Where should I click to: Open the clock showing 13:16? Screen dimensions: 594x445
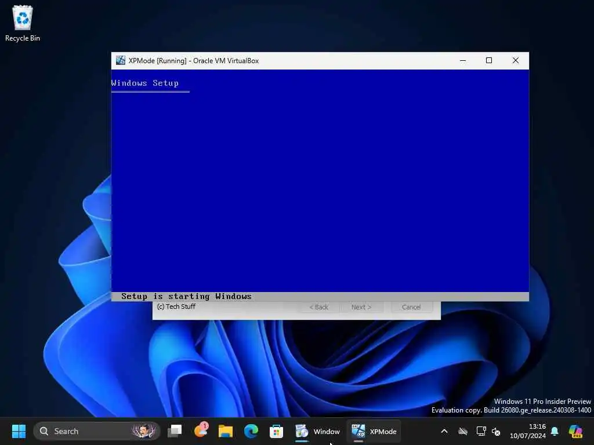(528, 431)
